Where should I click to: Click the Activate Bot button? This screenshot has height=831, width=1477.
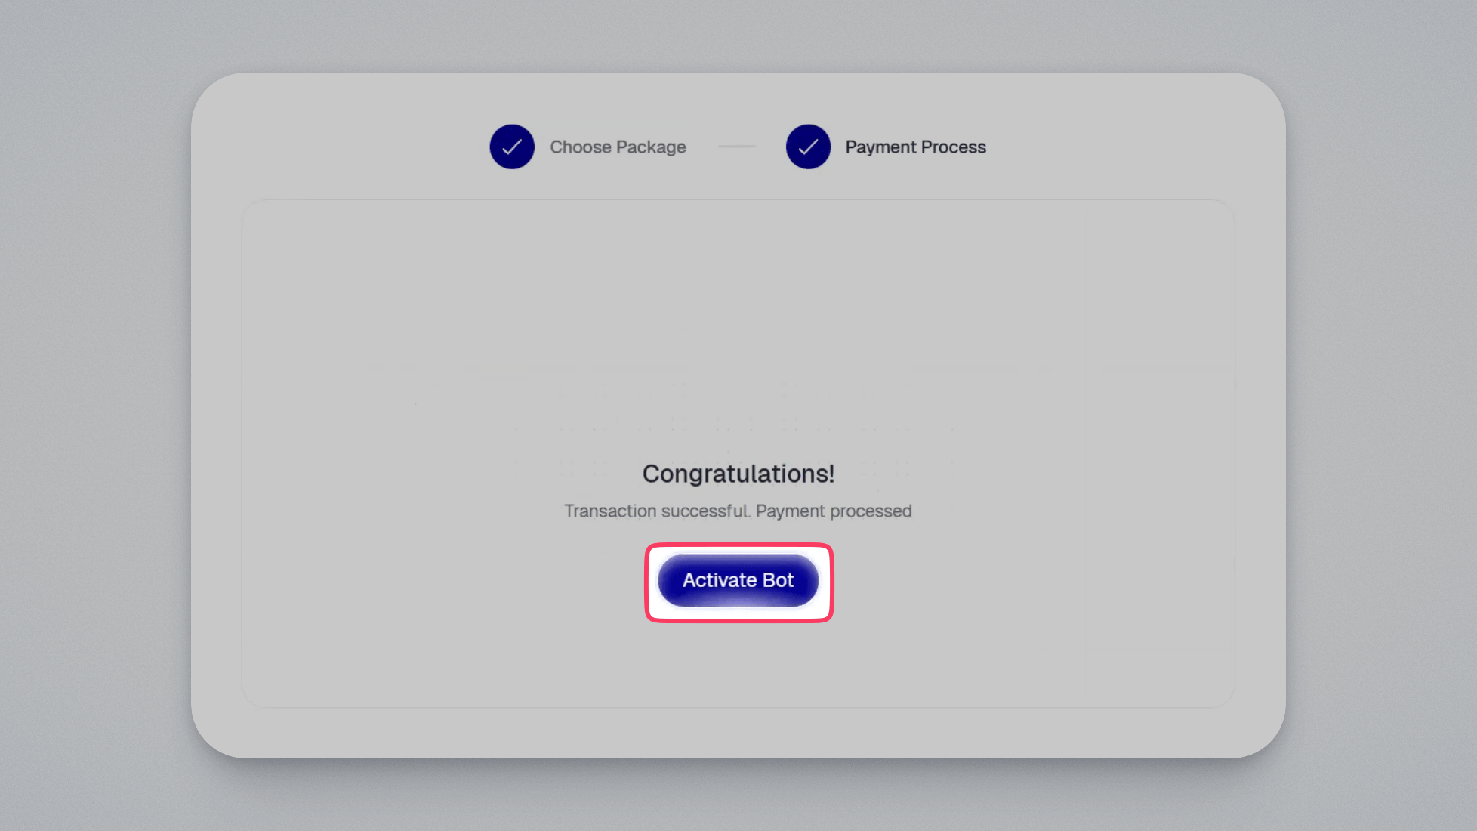click(x=738, y=580)
